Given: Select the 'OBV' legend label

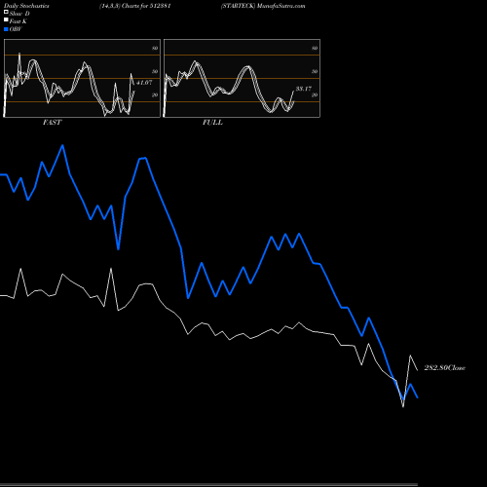Looking at the screenshot, I should pos(16,29).
